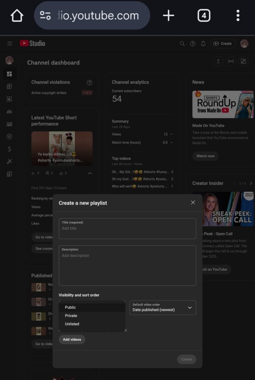This screenshot has width=255, height=380.
Task: Choose Public in the visibility list
Action: pos(92,307)
